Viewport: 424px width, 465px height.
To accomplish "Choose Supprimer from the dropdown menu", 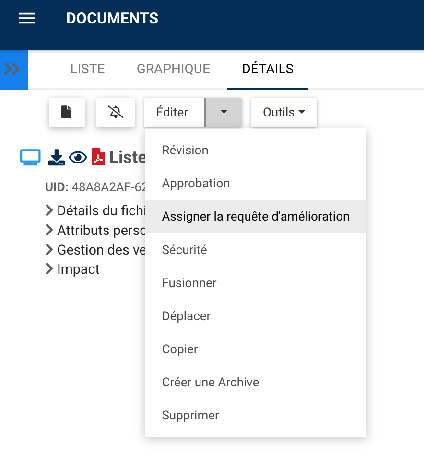I will click(x=190, y=416).
